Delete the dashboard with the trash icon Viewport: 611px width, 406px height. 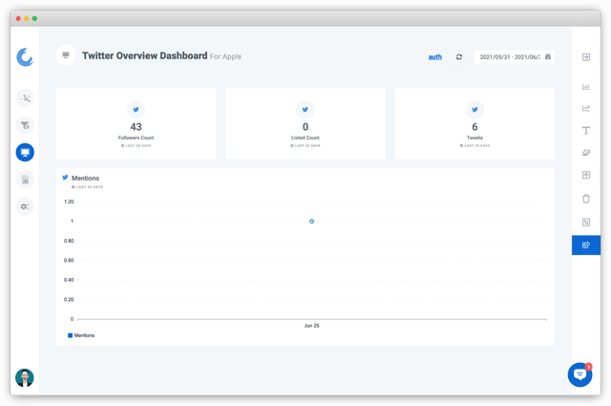pos(585,199)
